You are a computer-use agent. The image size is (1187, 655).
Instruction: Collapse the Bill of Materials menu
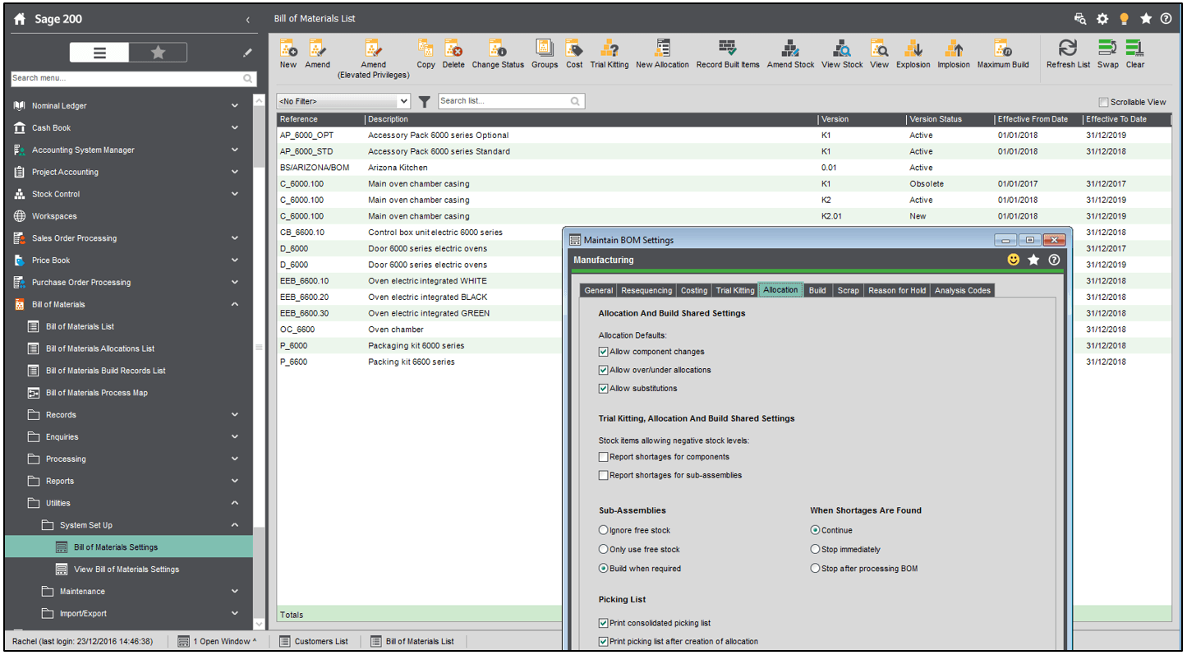tap(235, 304)
